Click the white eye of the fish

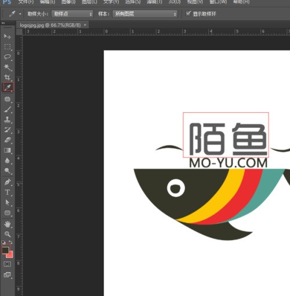tap(176, 188)
